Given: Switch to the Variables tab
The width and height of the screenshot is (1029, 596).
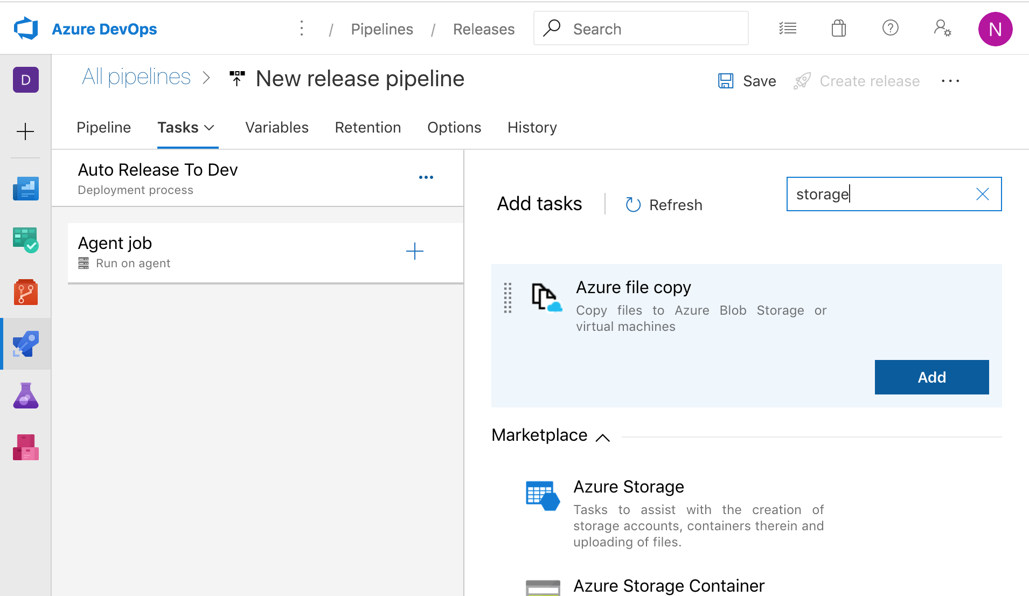Looking at the screenshot, I should [277, 128].
